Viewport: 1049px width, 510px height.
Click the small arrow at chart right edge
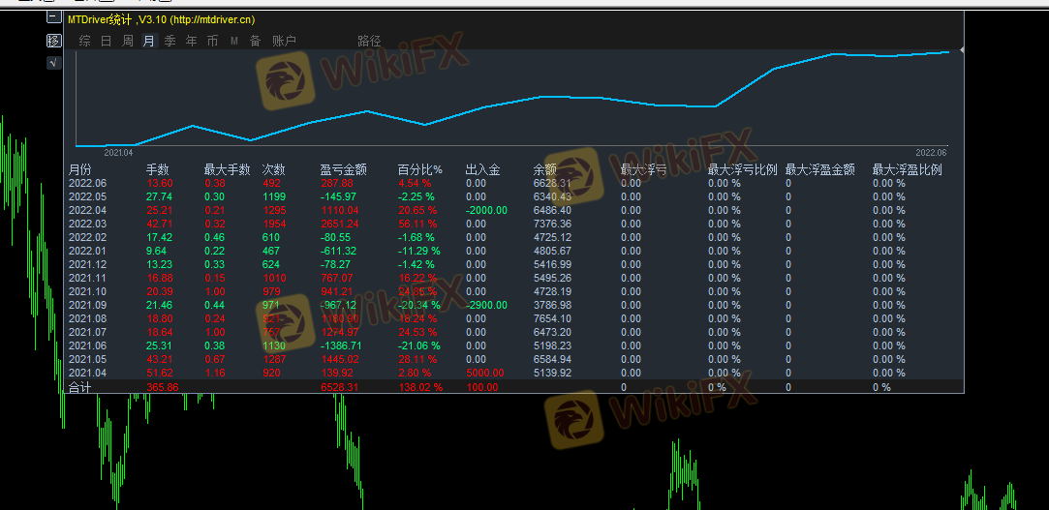pyautogui.click(x=962, y=48)
